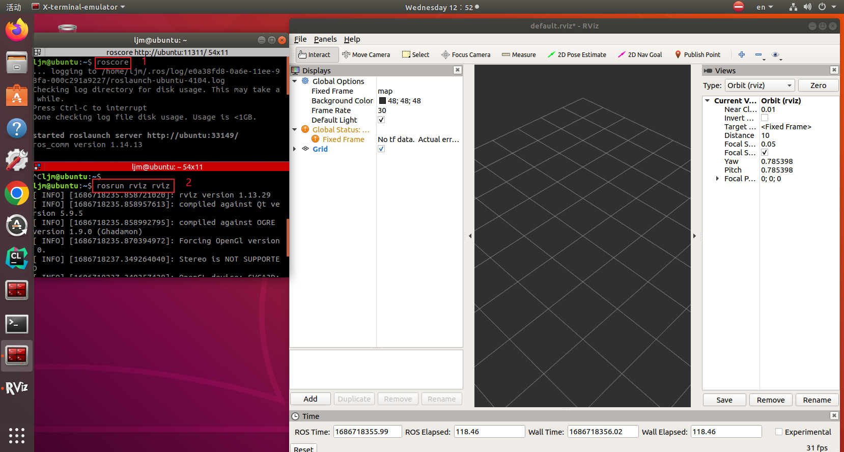Viewport: 844px width, 452px height.
Task: Expand the Grid display node
Action: pyautogui.click(x=295, y=149)
